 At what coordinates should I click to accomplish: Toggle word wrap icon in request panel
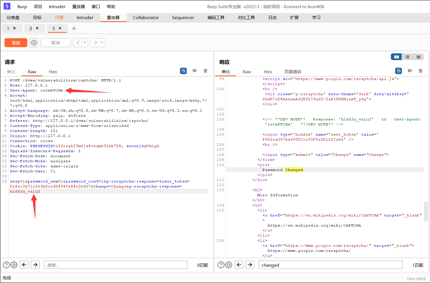[183, 71]
